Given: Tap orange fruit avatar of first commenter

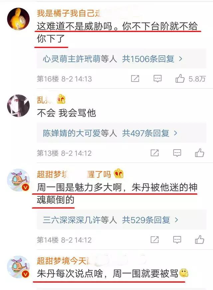Looking at the screenshot, I should (18, 19).
